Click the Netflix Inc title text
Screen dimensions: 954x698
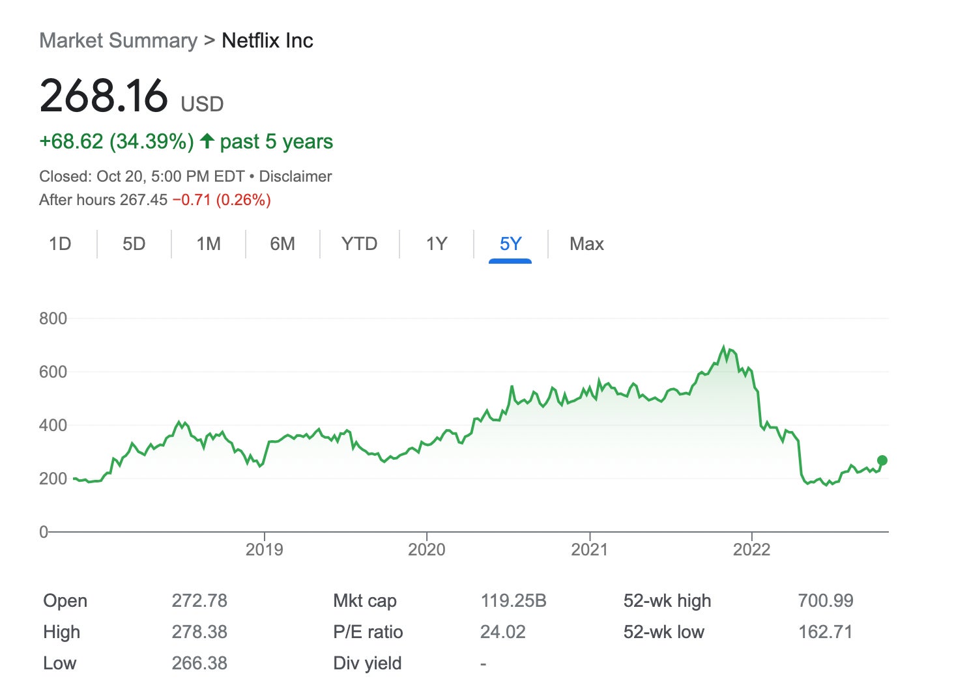(267, 40)
